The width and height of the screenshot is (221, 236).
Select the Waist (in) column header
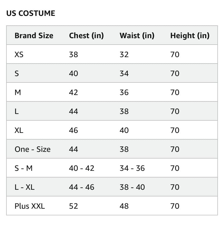(x=137, y=36)
